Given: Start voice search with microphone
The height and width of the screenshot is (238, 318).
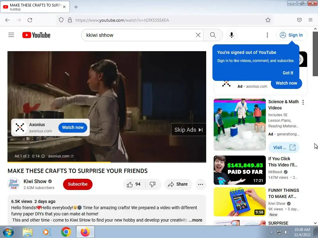Looking at the screenshot, I should click(x=232, y=35).
